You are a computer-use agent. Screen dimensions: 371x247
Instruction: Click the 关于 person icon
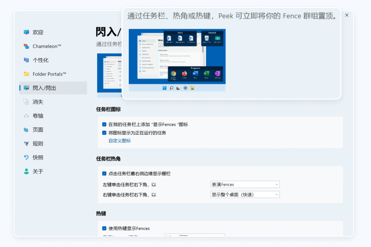(x=26, y=172)
